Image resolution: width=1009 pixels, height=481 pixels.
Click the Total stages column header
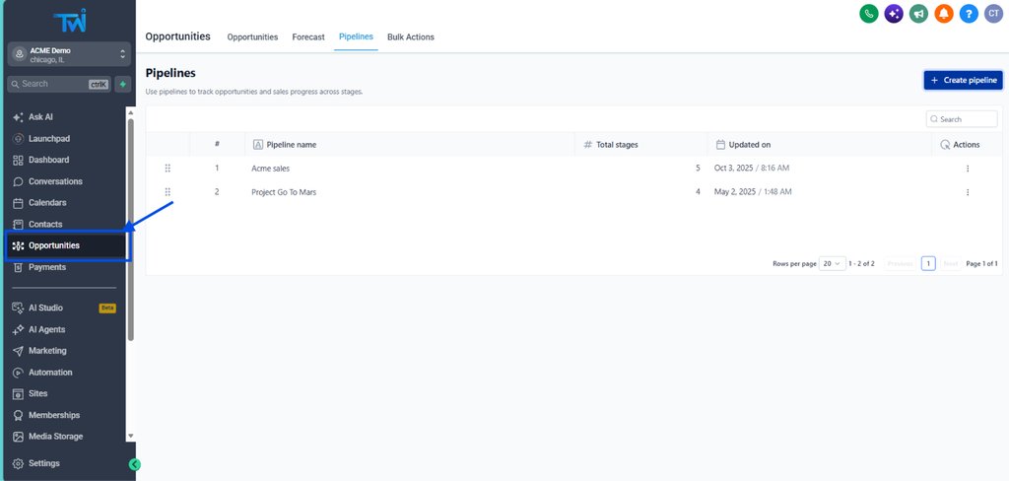click(x=611, y=145)
